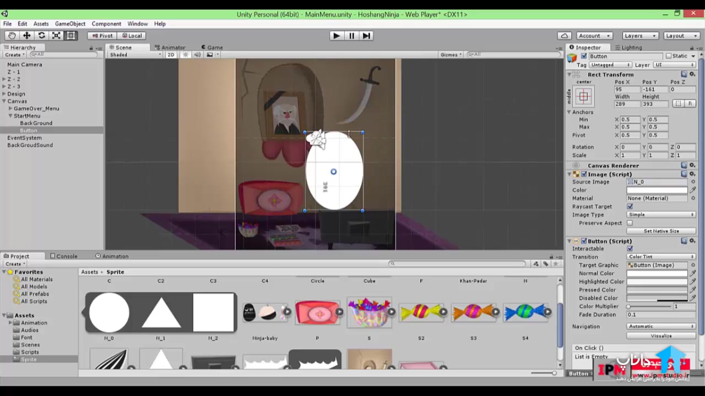Image resolution: width=705 pixels, height=396 pixels.
Task: Open Source Image object picker circle
Action: click(x=693, y=182)
